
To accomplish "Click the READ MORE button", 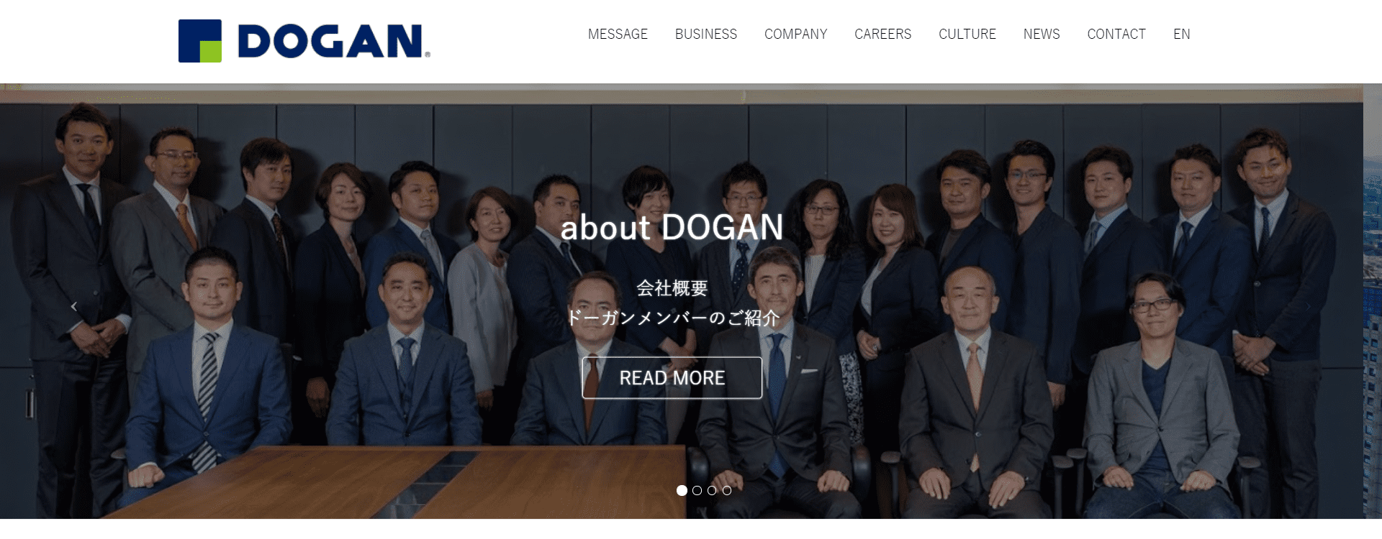I will tap(672, 378).
